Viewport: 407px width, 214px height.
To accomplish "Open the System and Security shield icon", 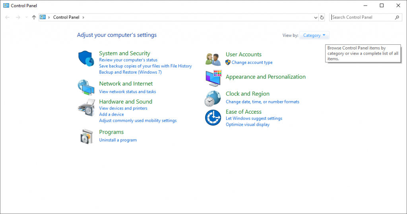I will [x=86, y=59].
